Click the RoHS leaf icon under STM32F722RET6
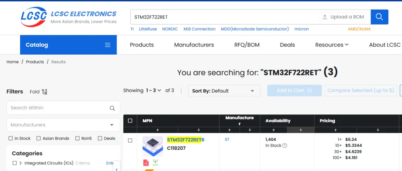The image size is (402, 171). coord(155,162)
